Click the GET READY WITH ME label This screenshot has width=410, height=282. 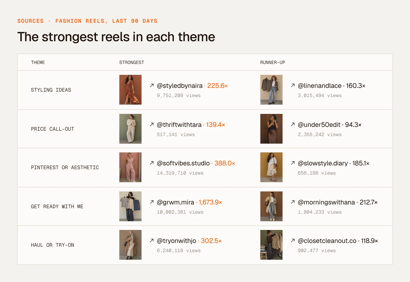(x=57, y=207)
